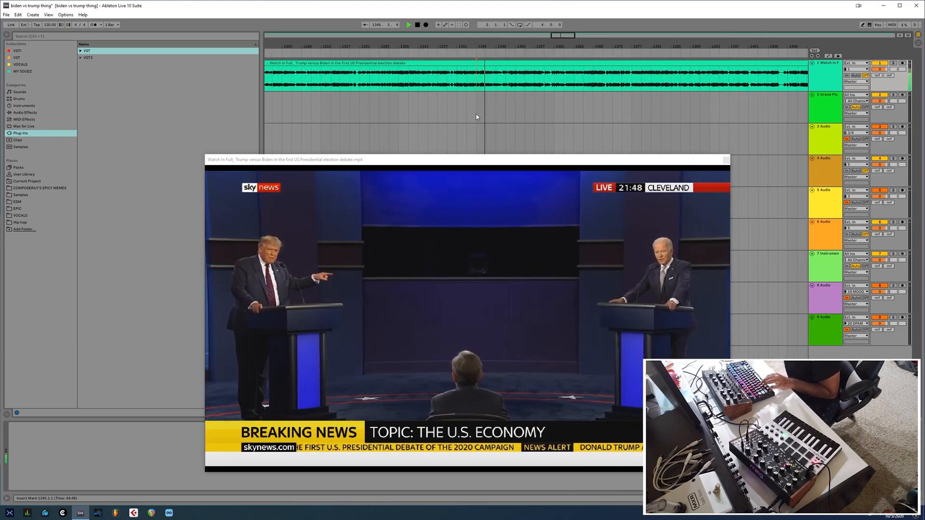Arm the 3 Audio track for recording
Screen dimensions: 925x520
pyautogui.click(x=902, y=127)
